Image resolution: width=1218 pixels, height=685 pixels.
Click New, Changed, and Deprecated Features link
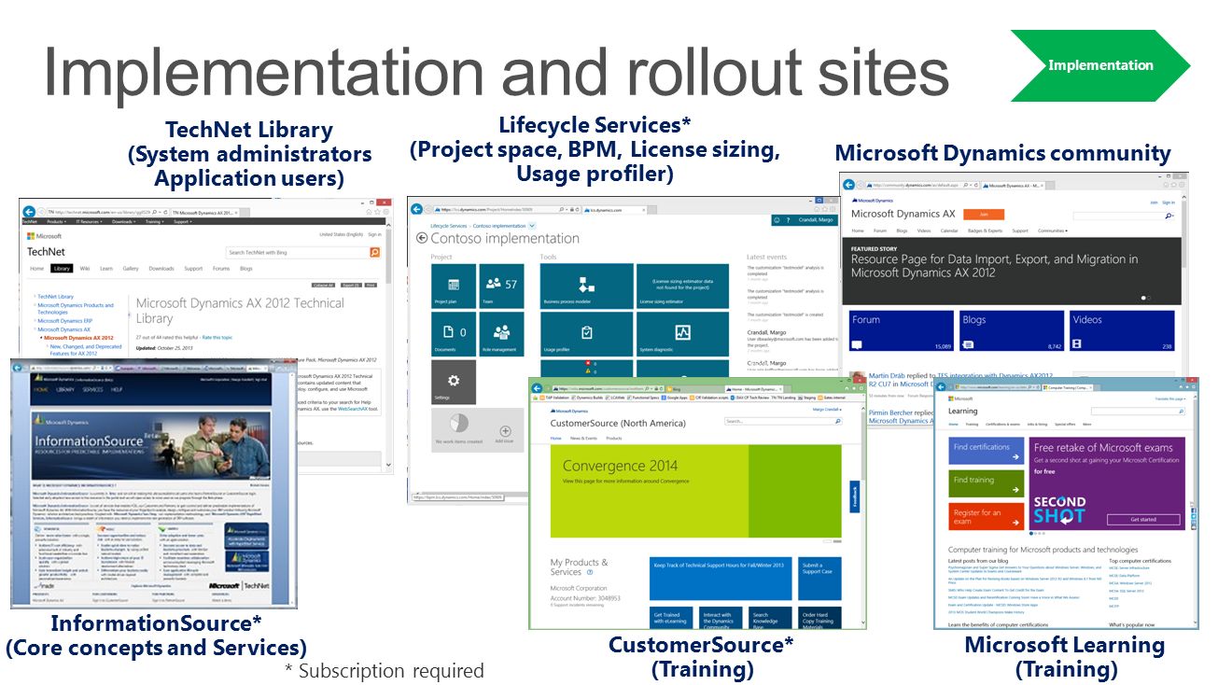[86, 349]
